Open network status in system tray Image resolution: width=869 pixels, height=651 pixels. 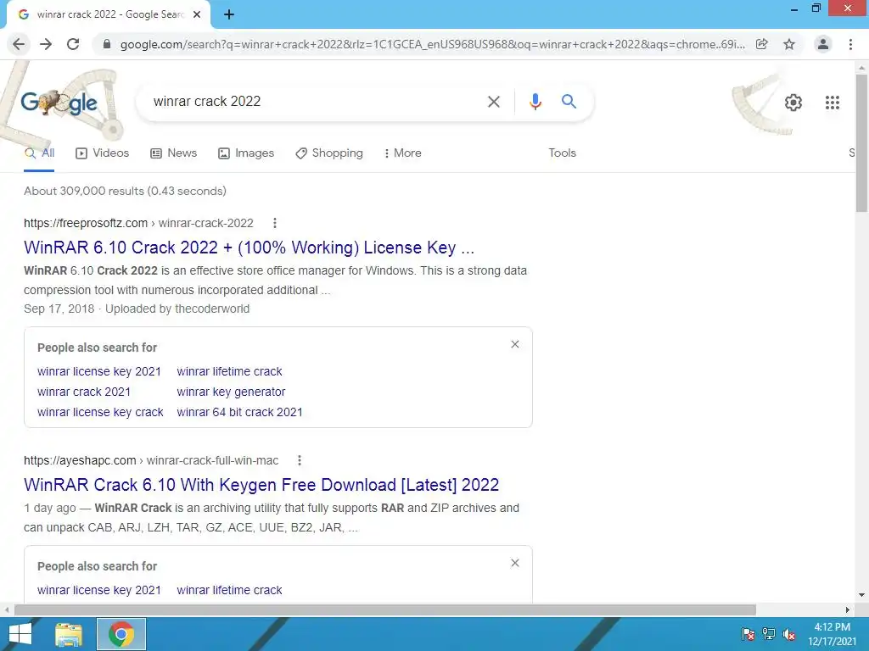(769, 634)
